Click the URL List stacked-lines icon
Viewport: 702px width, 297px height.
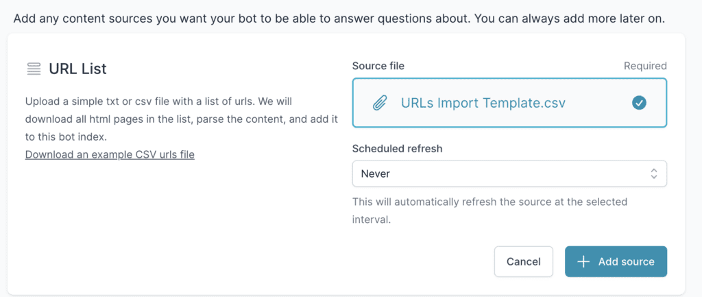click(34, 69)
